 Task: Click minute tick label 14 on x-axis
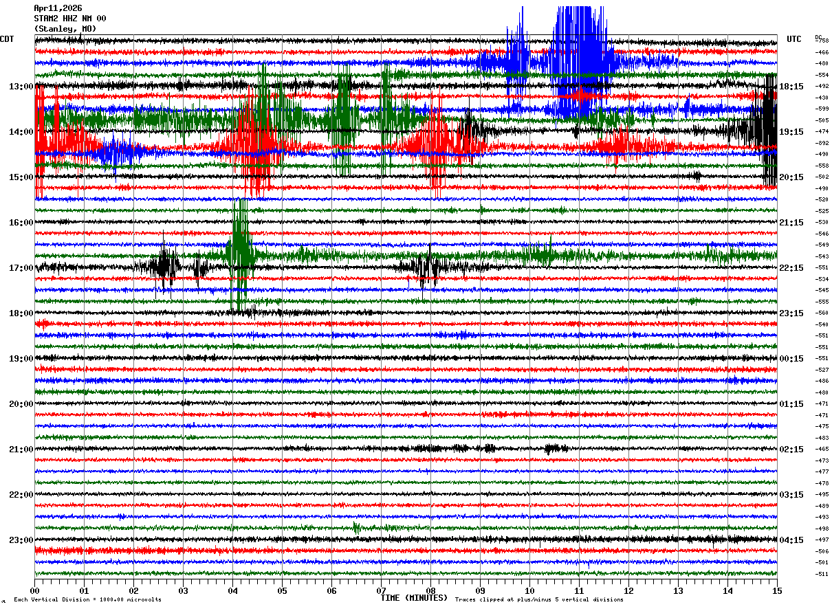point(728,590)
